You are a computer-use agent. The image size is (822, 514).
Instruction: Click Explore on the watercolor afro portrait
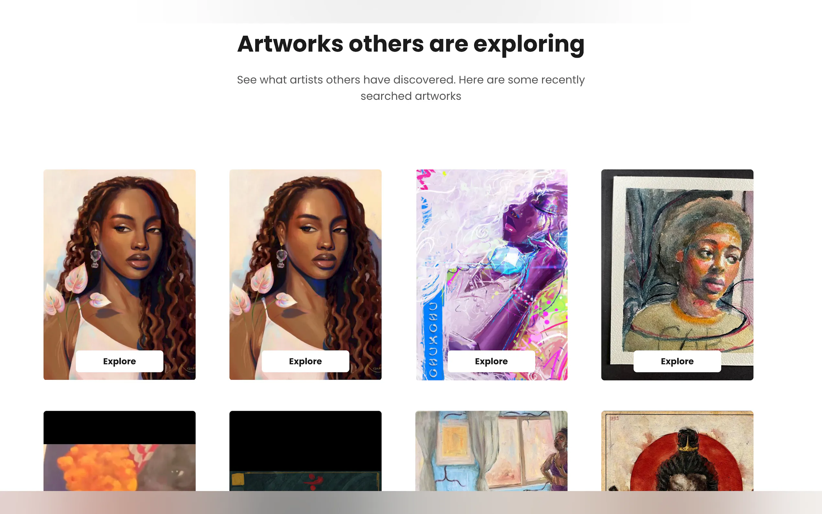coord(677,361)
